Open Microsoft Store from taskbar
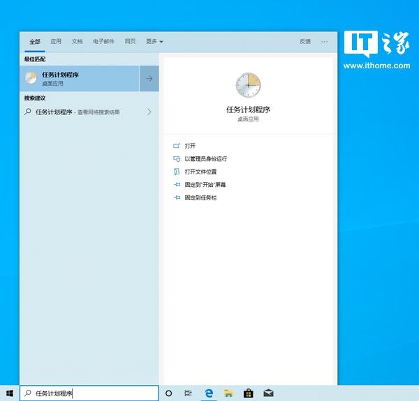 click(x=248, y=393)
